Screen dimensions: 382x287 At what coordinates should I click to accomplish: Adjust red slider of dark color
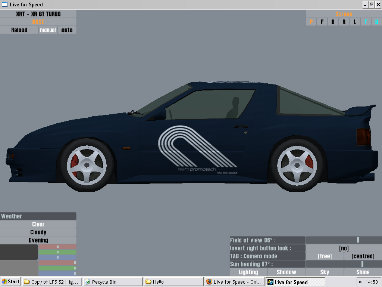click(57, 247)
